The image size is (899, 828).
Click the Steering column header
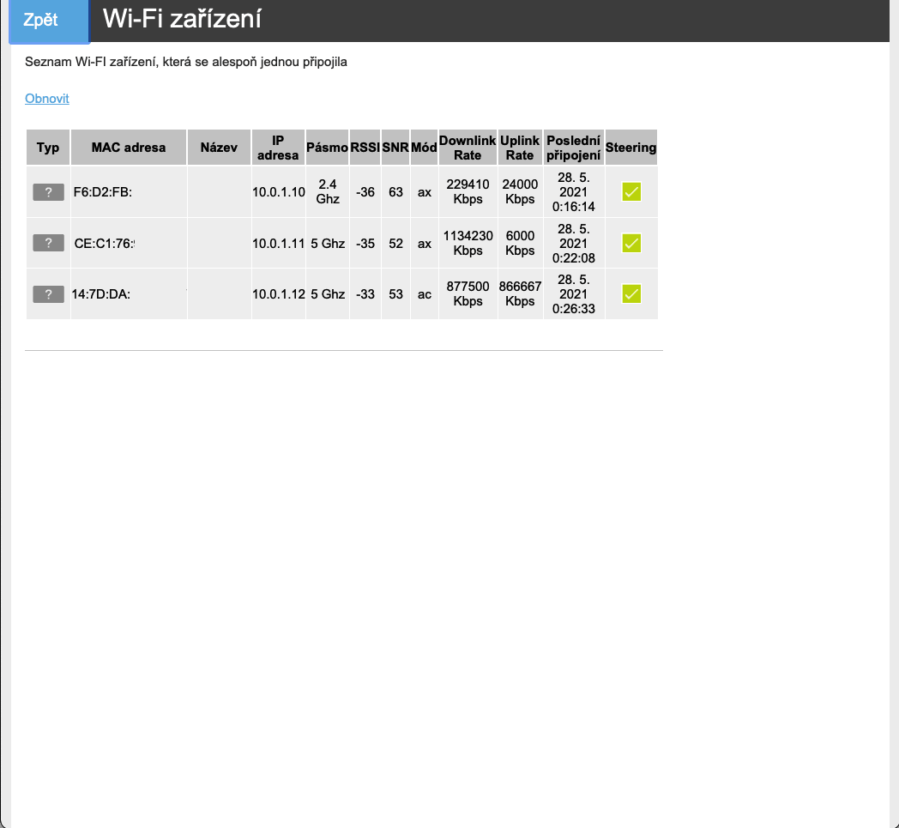click(x=631, y=148)
